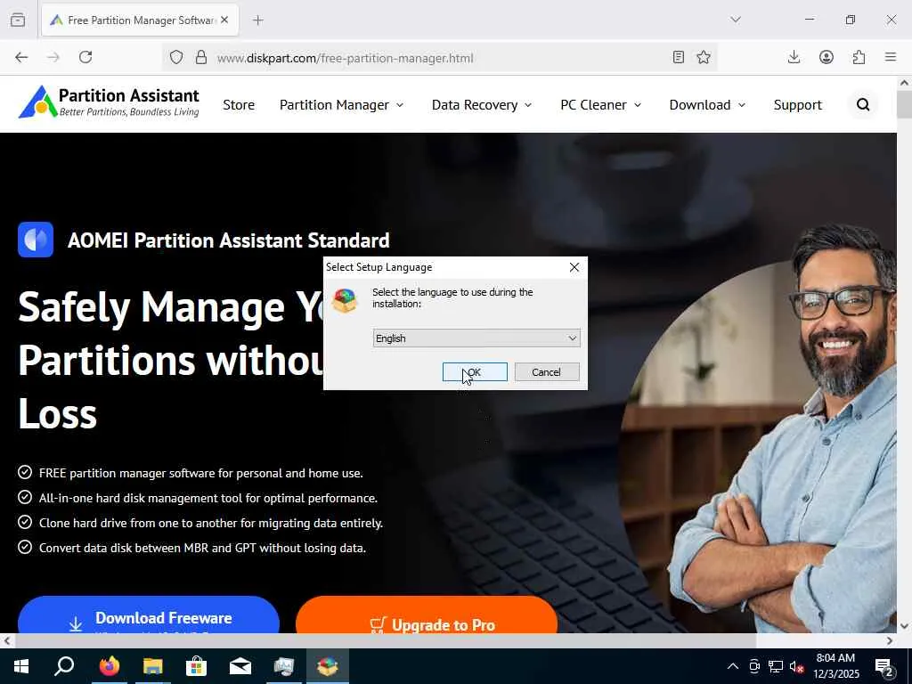Screen dimensions: 912x684
Task: Open Microsoft Store from taskbar
Action: coord(197,666)
